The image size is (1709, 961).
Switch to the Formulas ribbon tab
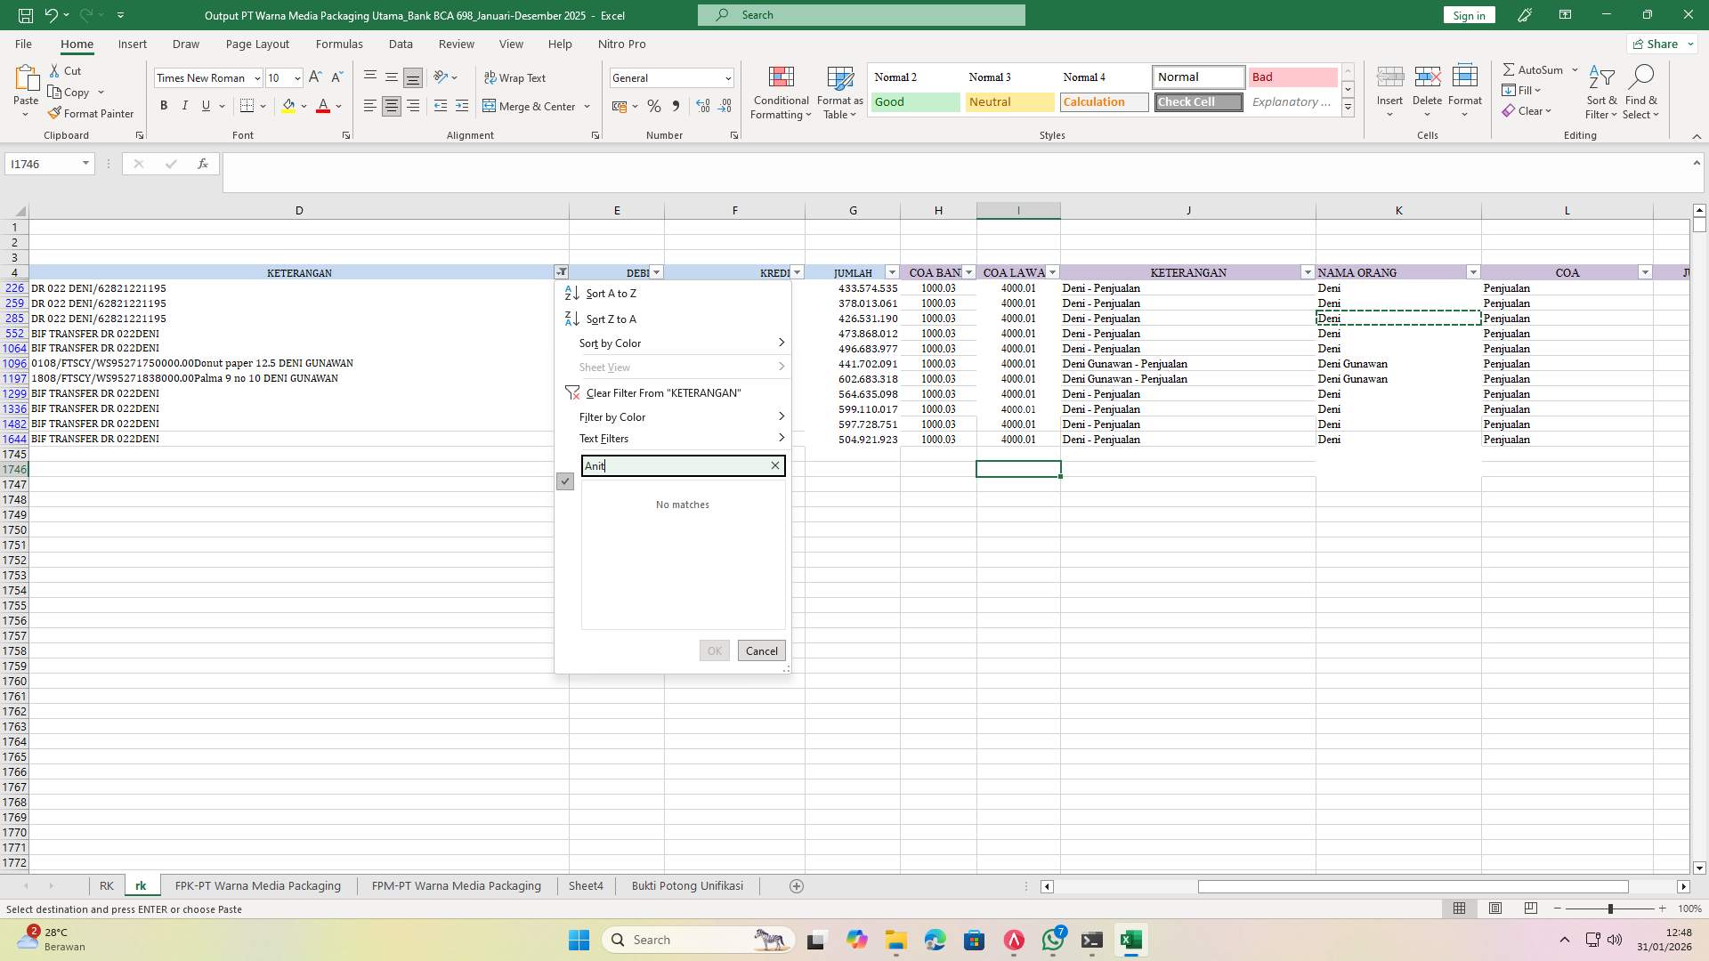pos(339,44)
